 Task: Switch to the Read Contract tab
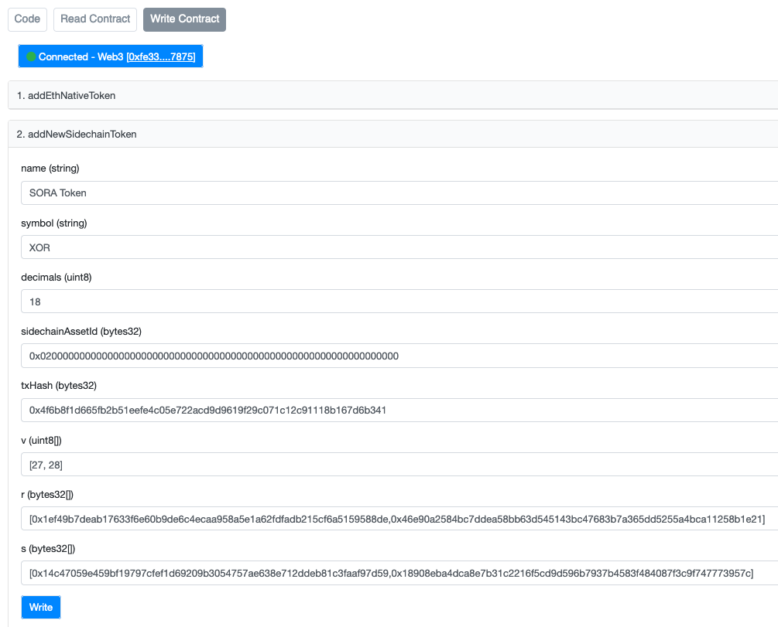coord(95,19)
